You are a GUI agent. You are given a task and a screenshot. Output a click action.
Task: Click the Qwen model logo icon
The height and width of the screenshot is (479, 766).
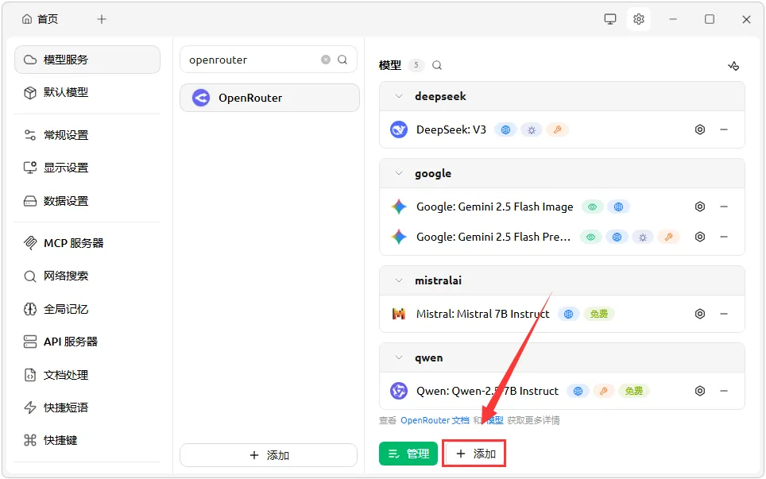click(x=399, y=391)
